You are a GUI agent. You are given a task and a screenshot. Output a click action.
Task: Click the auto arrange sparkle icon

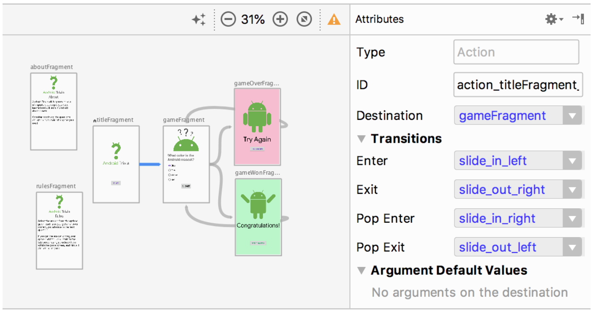tap(199, 20)
